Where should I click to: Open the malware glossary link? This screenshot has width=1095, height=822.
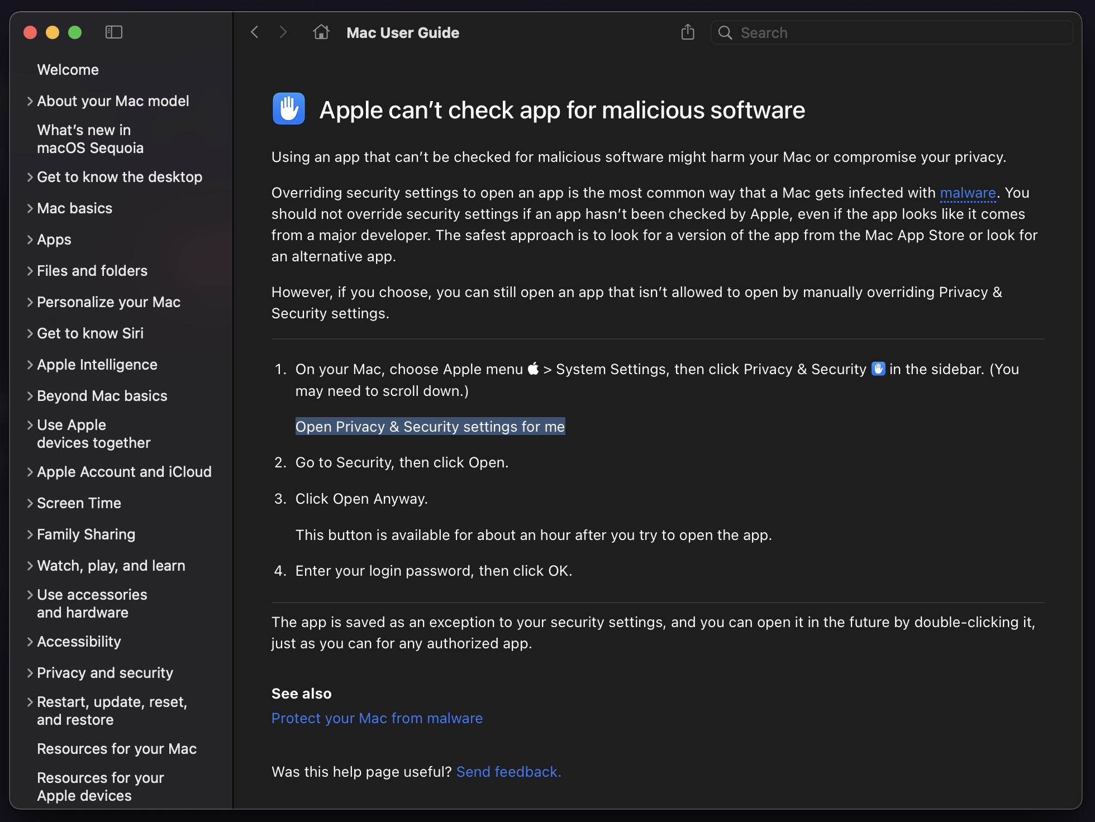coord(968,192)
